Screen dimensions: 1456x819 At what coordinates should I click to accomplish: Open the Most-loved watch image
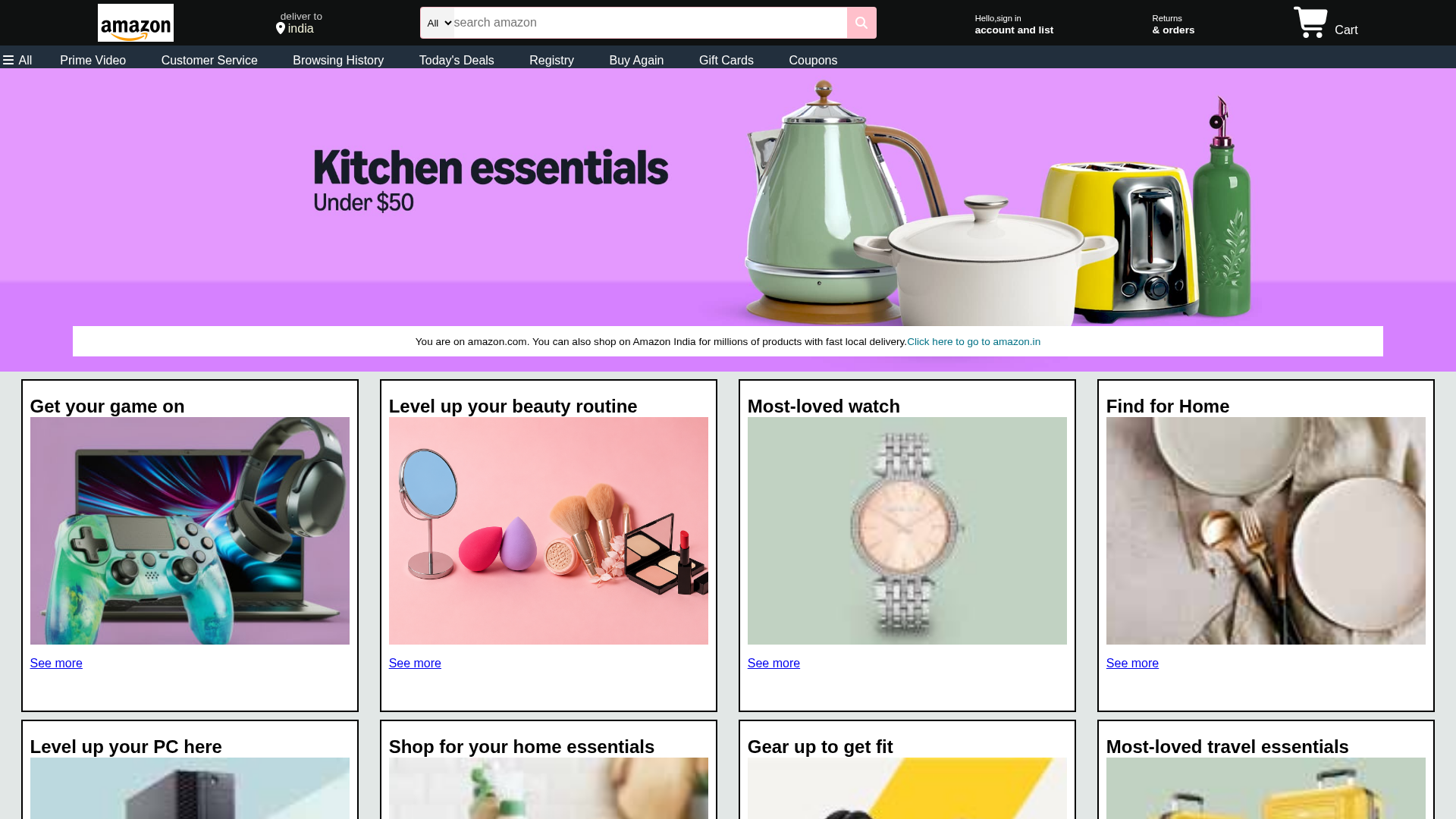click(x=907, y=531)
